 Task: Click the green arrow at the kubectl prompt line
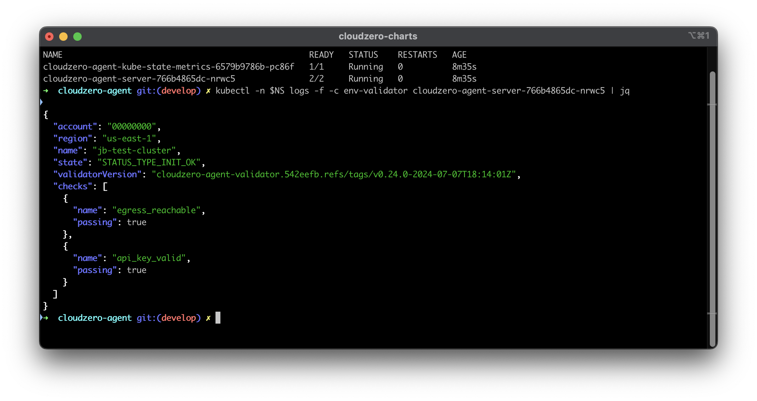[x=46, y=91]
